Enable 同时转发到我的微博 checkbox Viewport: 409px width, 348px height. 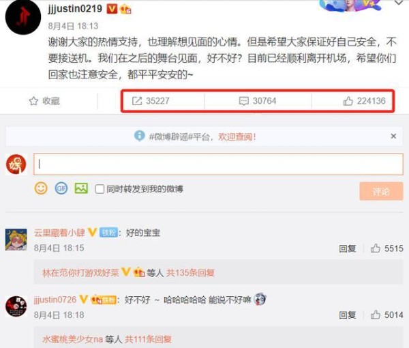(100, 189)
